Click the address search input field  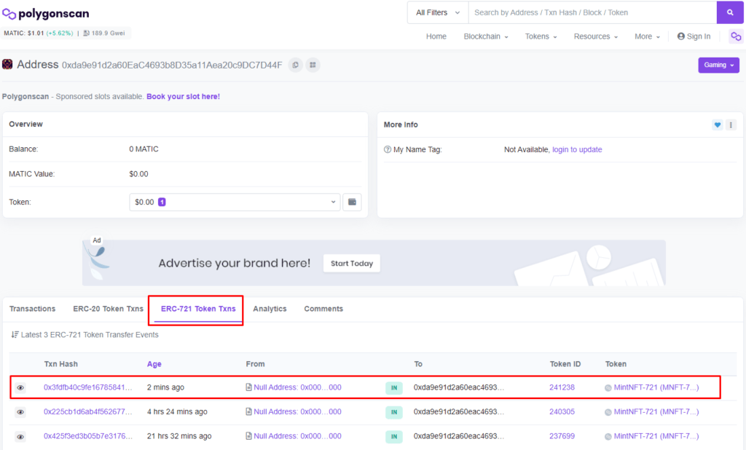tap(592, 12)
